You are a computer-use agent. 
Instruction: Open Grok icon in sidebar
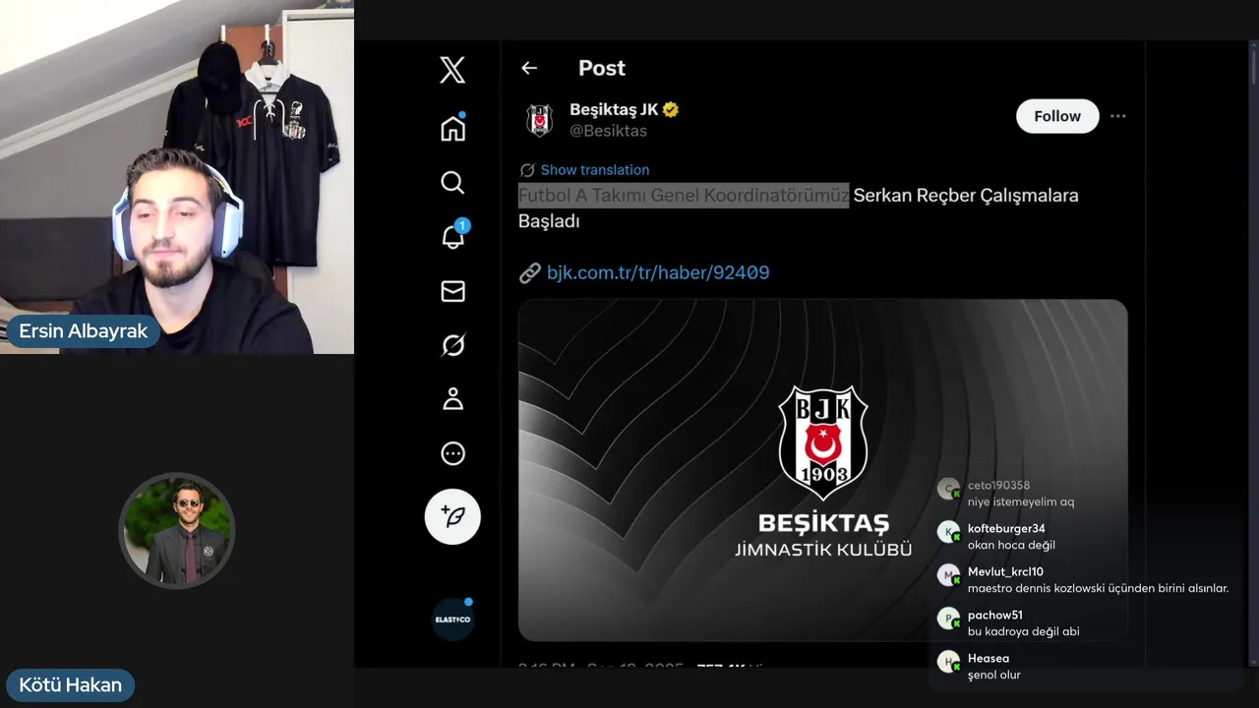click(452, 345)
